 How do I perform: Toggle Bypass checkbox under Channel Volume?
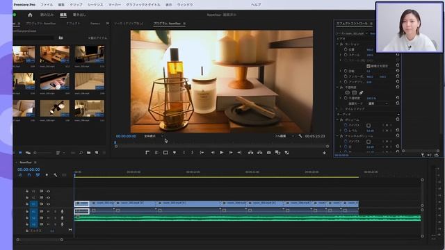point(369,142)
